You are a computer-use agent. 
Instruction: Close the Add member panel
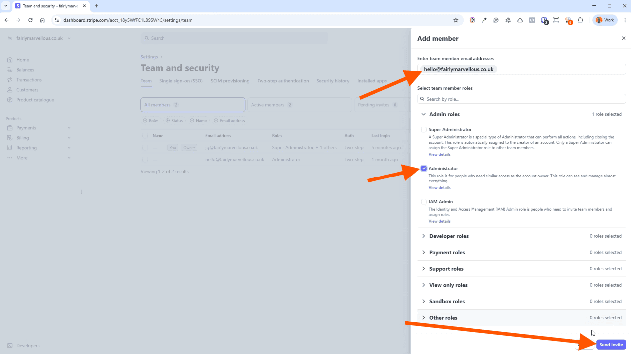pos(623,38)
